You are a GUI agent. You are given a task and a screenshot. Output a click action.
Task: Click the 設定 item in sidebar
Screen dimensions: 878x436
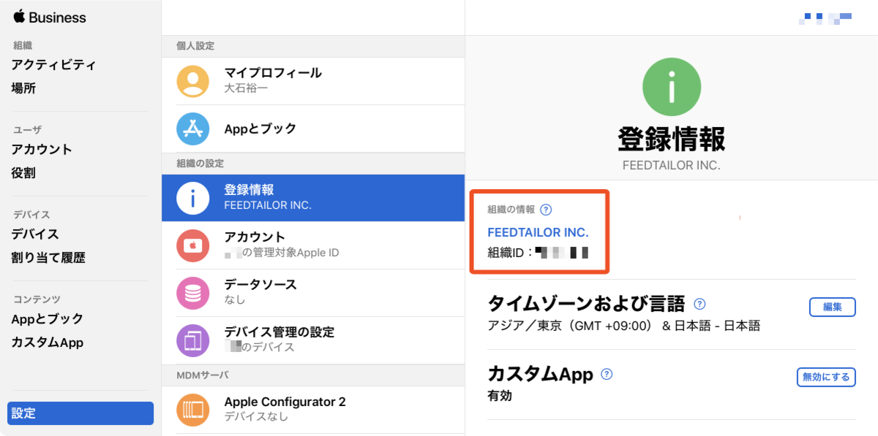[x=80, y=413]
